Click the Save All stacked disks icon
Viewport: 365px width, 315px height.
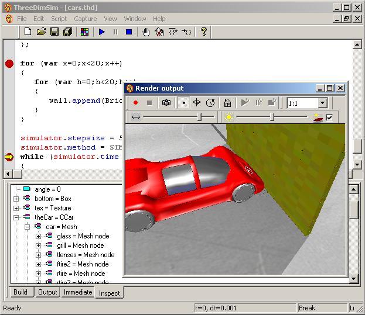click(68, 32)
